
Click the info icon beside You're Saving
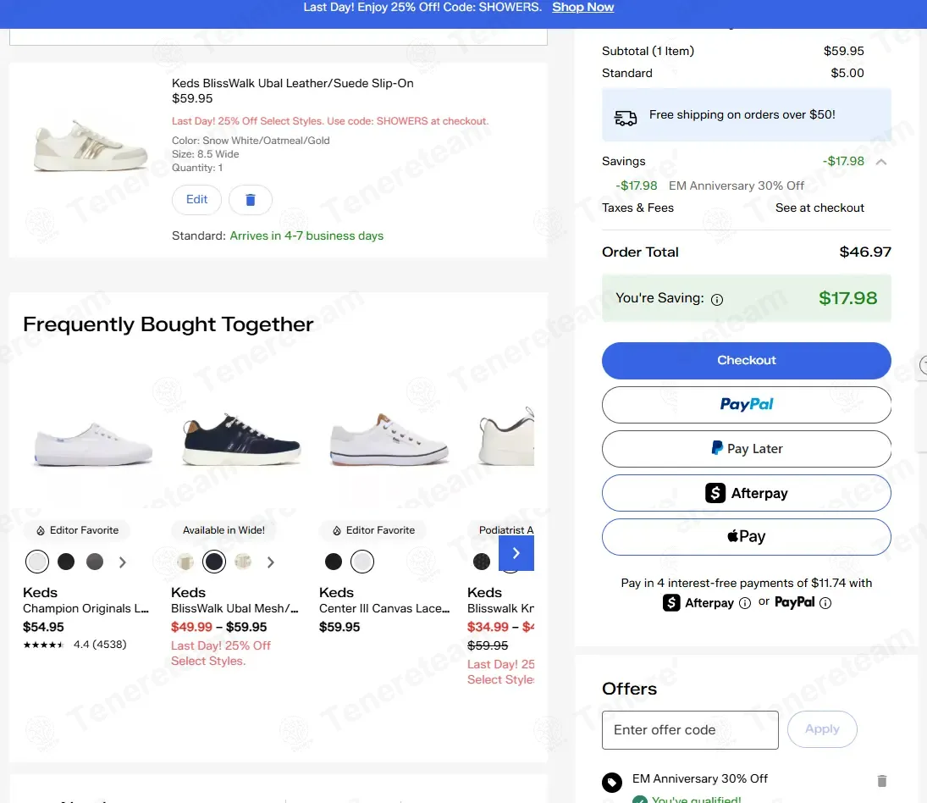(716, 300)
